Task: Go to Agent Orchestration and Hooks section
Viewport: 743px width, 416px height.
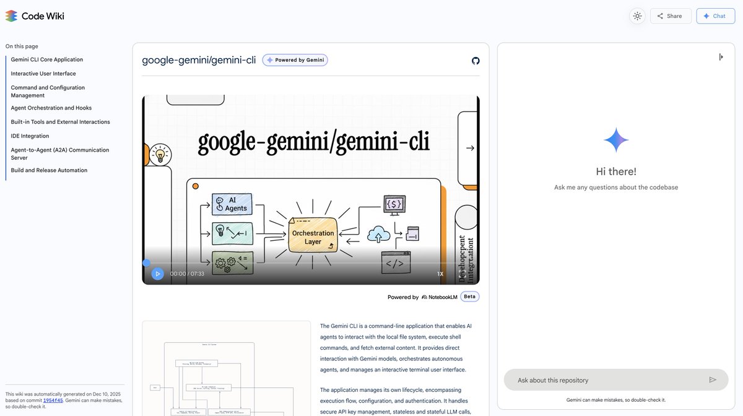Action: point(51,108)
